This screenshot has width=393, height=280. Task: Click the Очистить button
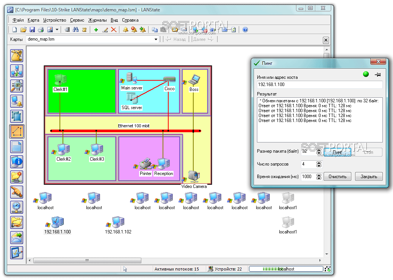coord(337,177)
